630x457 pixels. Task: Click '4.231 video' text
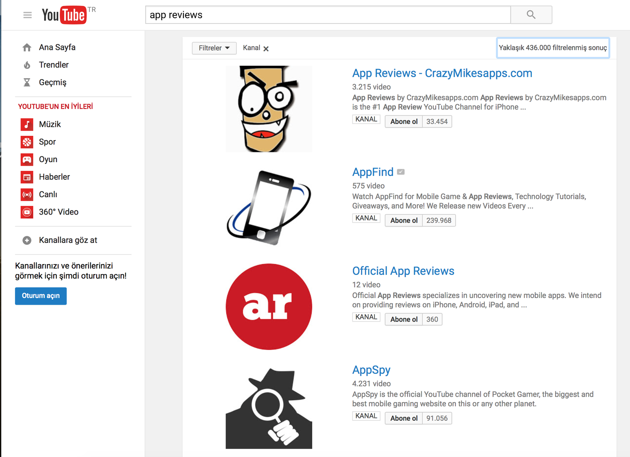[x=371, y=383]
